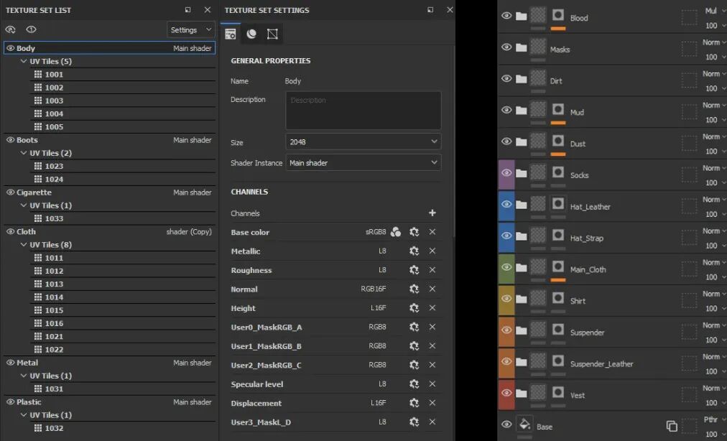Click the Main_Cloth layer mask icon
This screenshot has height=441, width=727.
pyautogui.click(x=558, y=266)
